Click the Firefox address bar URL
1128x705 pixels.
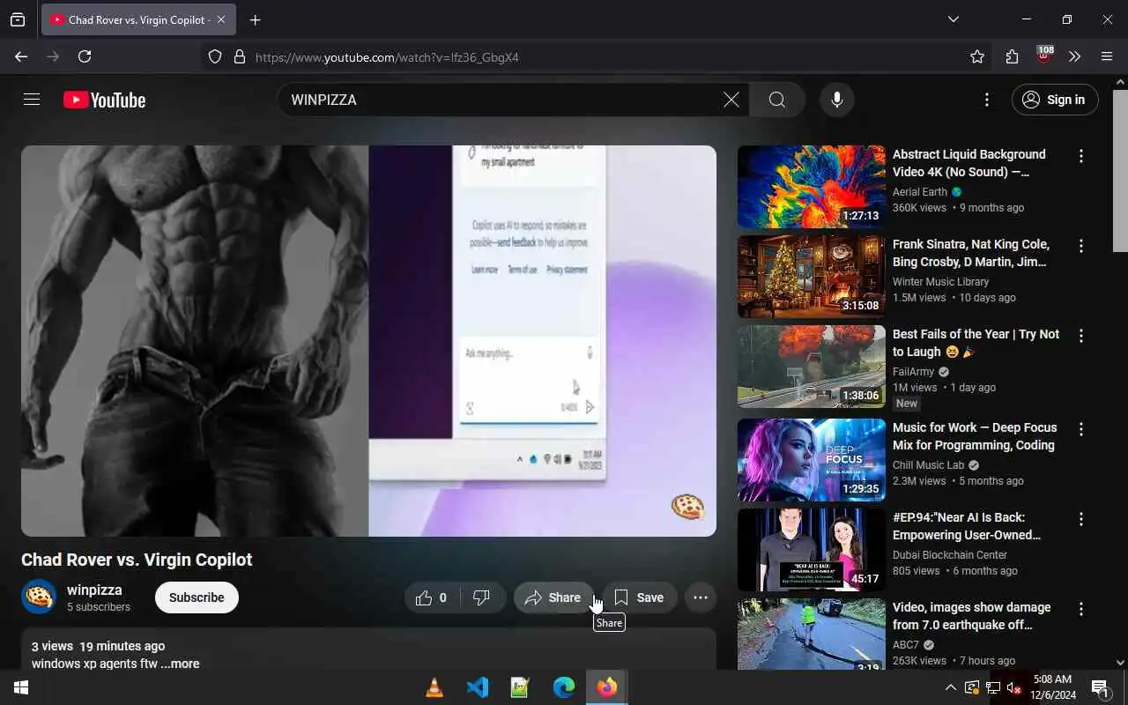pyautogui.click(x=387, y=57)
